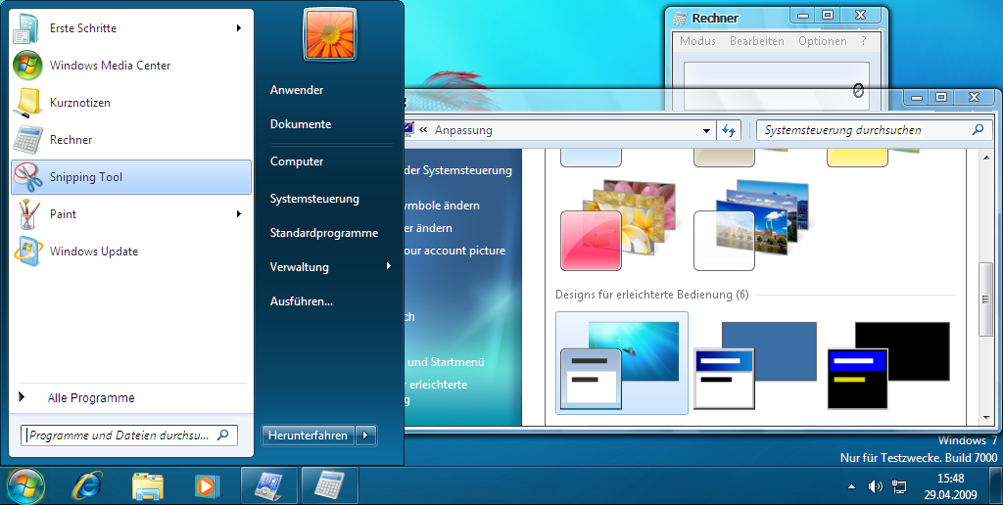Select the pink flowers theme thumbnail

click(618, 224)
